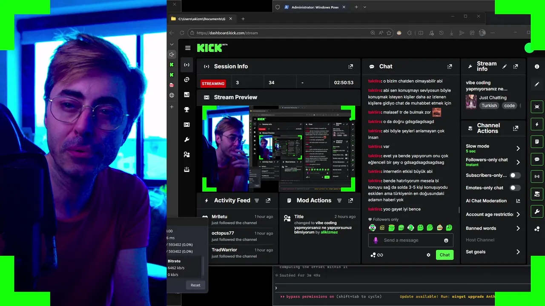The image size is (545, 306).
Task: Toggle the lightning activity widget in right rail
Action: [x=537, y=124]
